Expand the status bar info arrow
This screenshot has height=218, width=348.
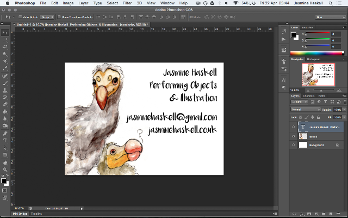82,209
